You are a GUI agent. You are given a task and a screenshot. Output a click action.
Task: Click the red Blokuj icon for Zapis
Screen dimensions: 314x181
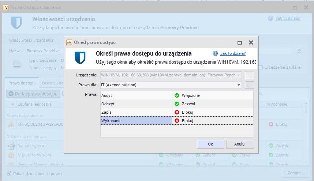click(177, 112)
